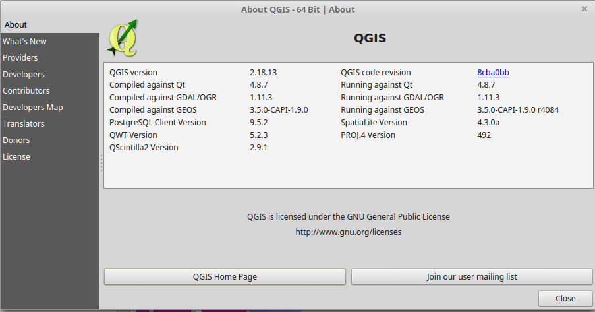Screen dimensions: 595x312
Task: Click the QGIS Home Page button
Action: pyautogui.click(x=225, y=276)
